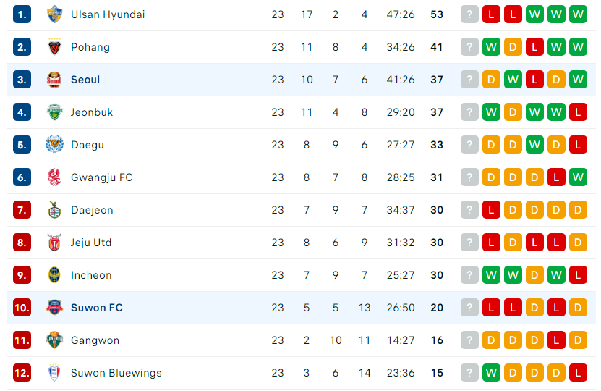Image resolution: width=601 pixels, height=391 pixels.
Task: Click the Pohang team crest
Action: pyautogui.click(x=54, y=47)
